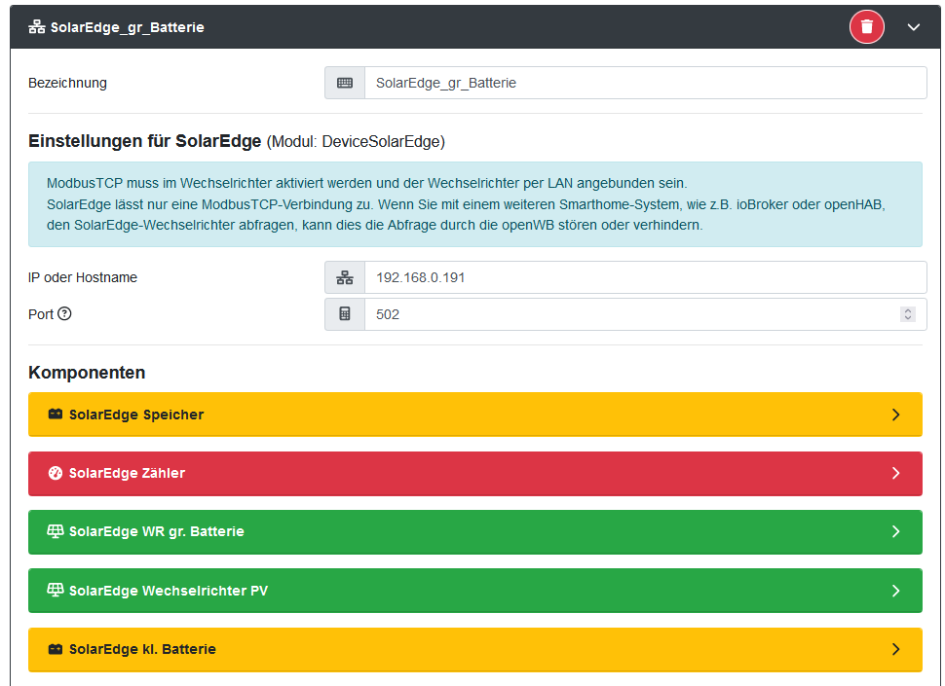Screen dimensions: 945x686
Task: Click solar panel icon on Wechselrichter PV row
Action: click(56, 591)
